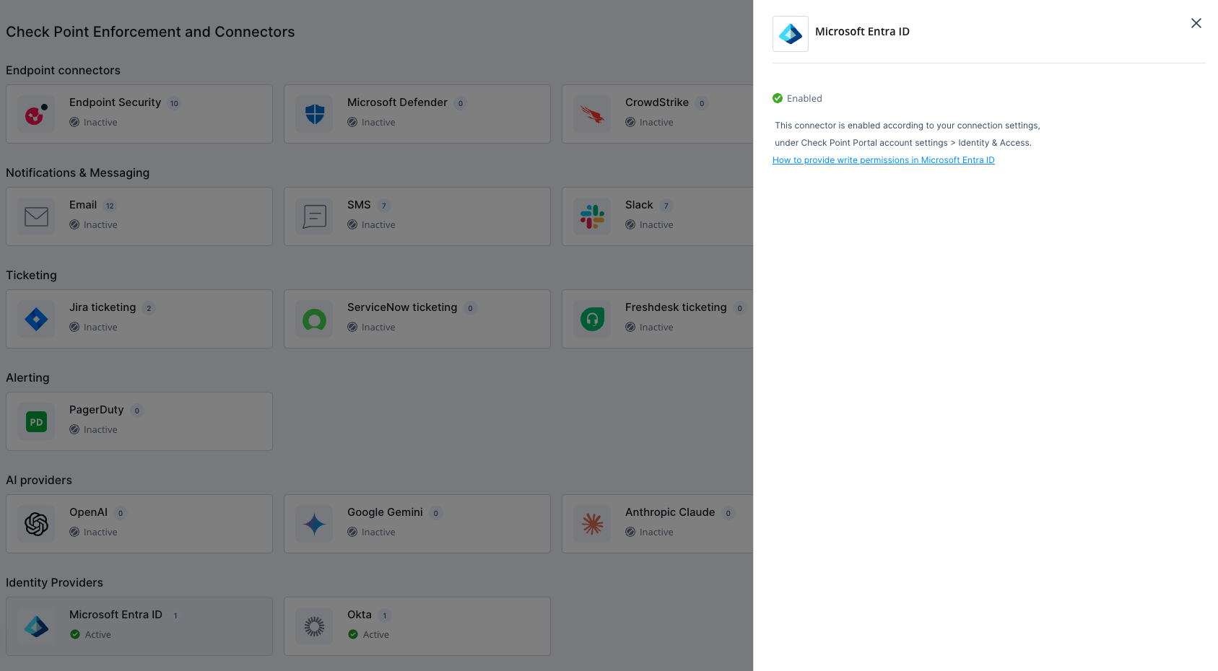Click the Inactive status icon under Endpoint Security

coord(74,123)
